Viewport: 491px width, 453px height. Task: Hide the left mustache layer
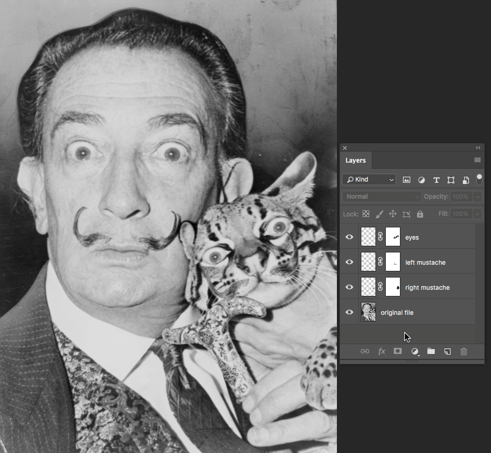(350, 262)
